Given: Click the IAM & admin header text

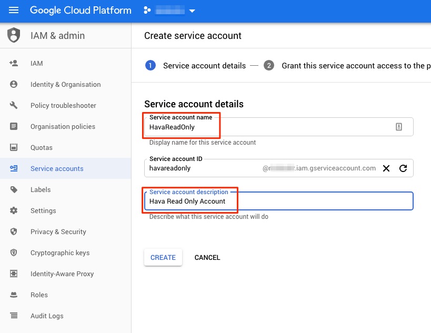Looking at the screenshot, I should tap(57, 36).
